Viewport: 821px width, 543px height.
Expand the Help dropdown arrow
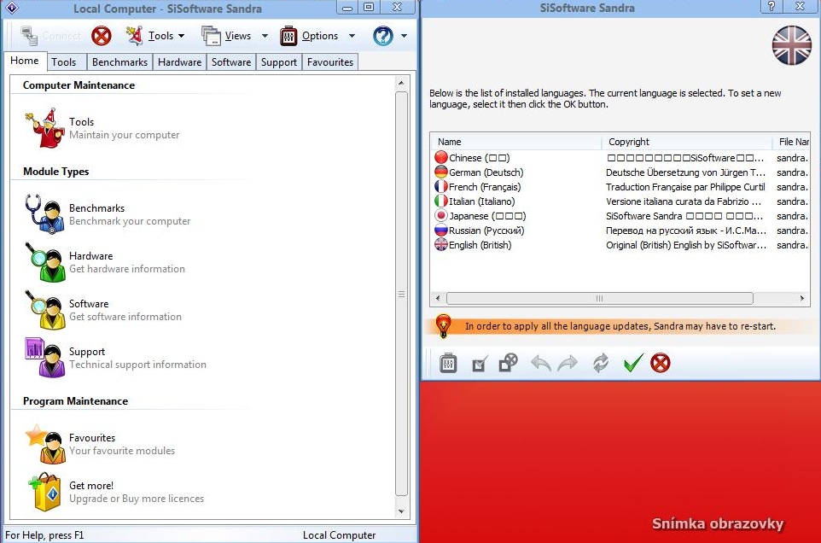point(404,36)
